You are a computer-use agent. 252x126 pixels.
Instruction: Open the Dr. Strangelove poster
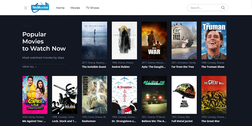pos(124,95)
